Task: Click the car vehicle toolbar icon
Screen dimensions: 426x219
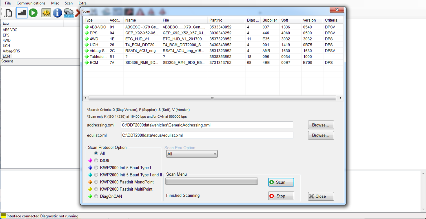Action: coord(68,13)
